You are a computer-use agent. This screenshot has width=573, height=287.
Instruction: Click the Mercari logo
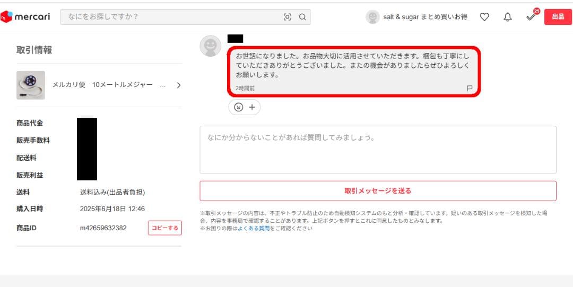click(x=25, y=16)
